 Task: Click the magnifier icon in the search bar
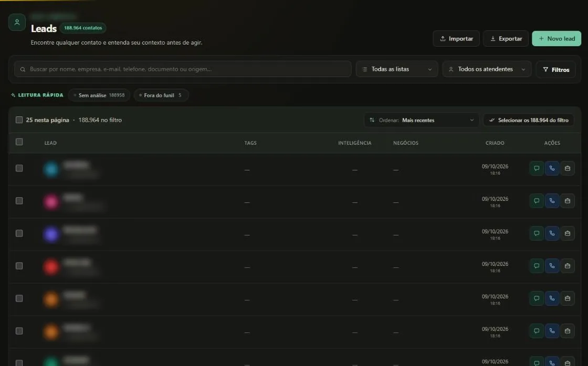point(23,69)
